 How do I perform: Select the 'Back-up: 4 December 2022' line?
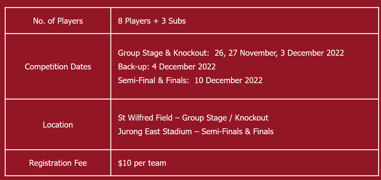point(167,66)
